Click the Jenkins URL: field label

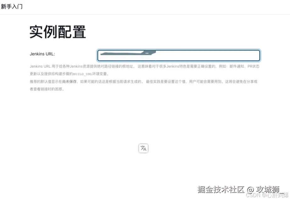click(x=42, y=53)
